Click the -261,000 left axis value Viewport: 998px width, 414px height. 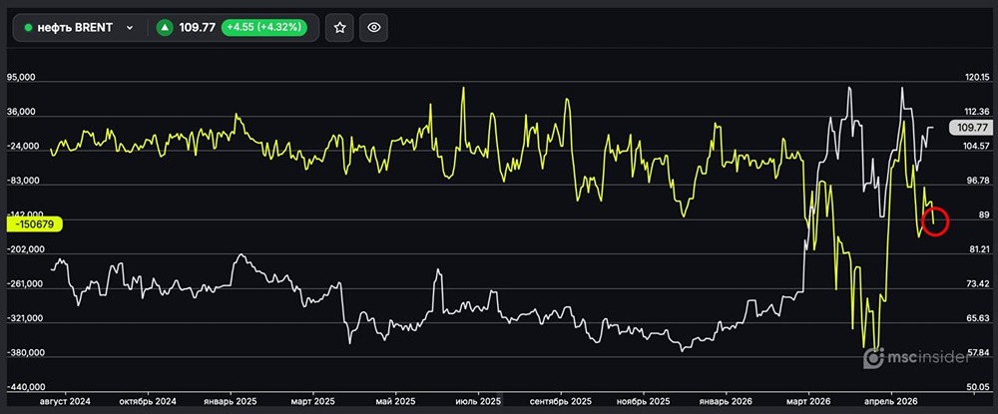coord(23,283)
